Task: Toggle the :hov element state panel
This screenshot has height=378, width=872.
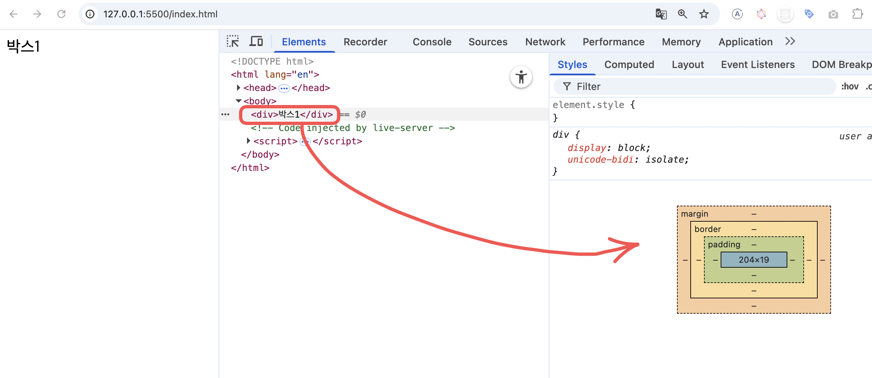Action: click(x=850, y=87)
